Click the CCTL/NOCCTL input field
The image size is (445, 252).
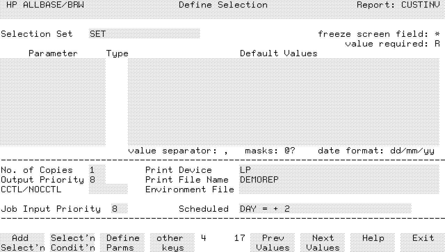pos(108,190)
